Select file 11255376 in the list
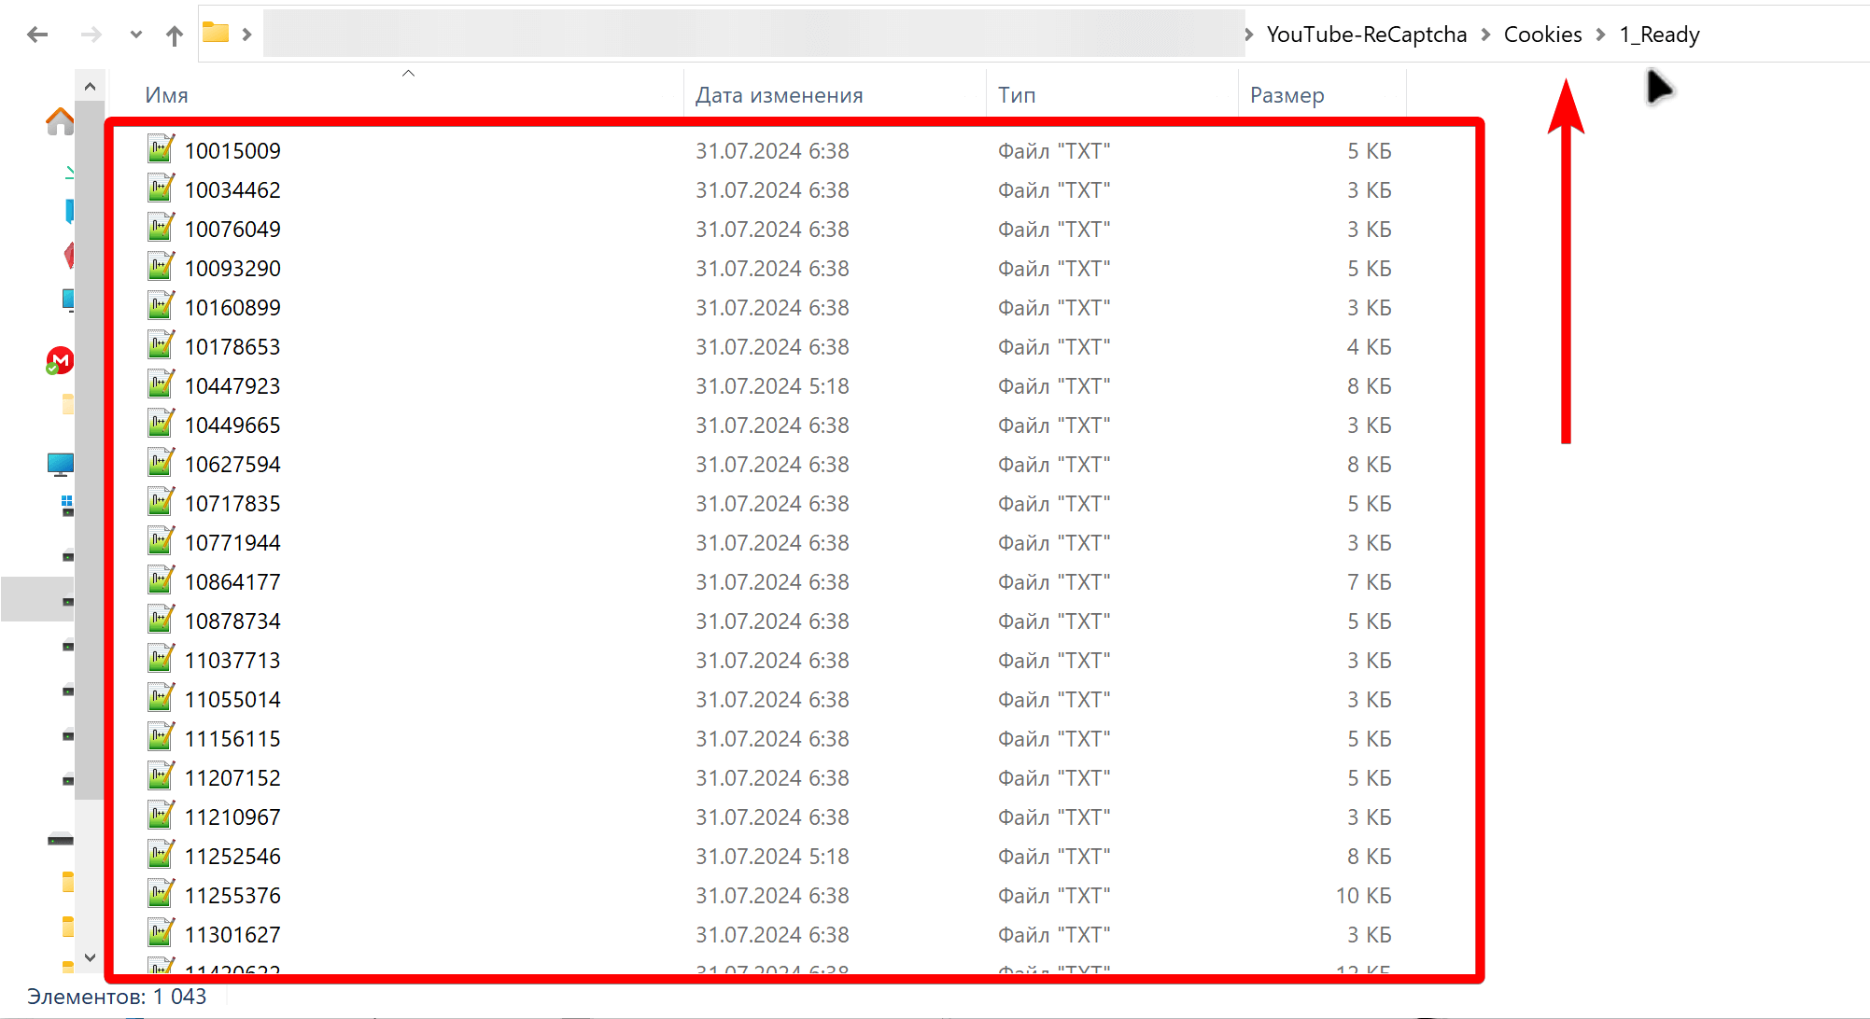 tap(232, 896)
